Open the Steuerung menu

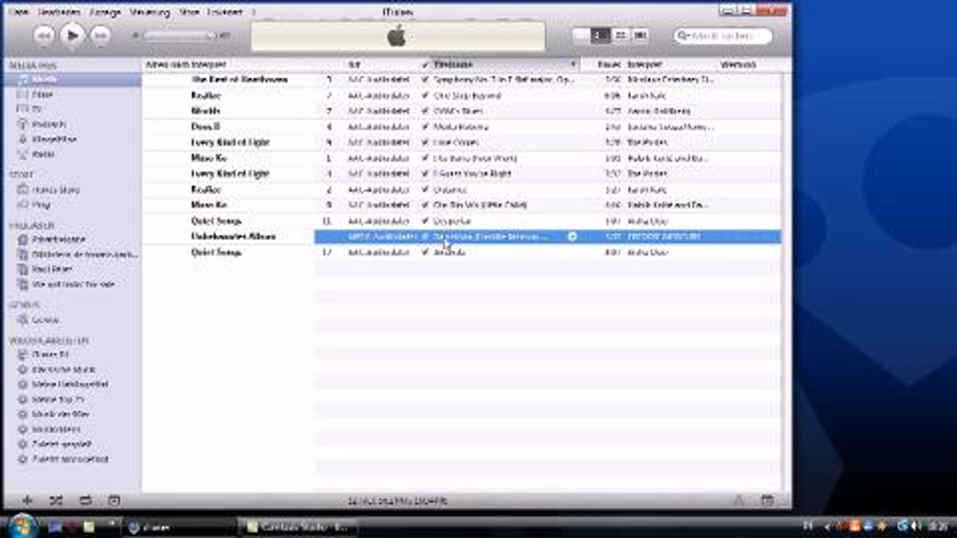150,13
